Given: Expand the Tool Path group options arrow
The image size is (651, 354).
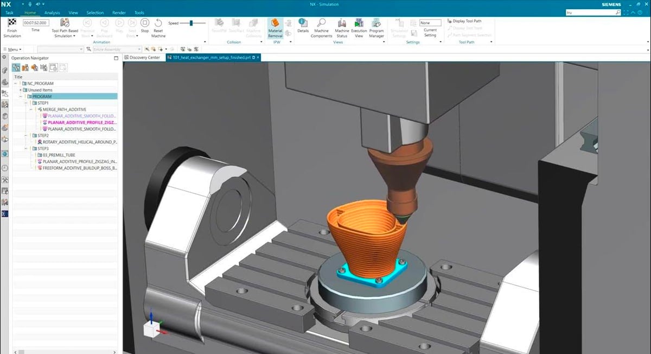Looking at the screenshot, I should click(493, 42).
